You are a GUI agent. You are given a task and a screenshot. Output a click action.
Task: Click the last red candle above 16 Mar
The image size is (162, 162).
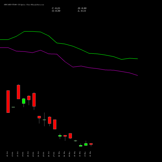(x=91, y=144)
